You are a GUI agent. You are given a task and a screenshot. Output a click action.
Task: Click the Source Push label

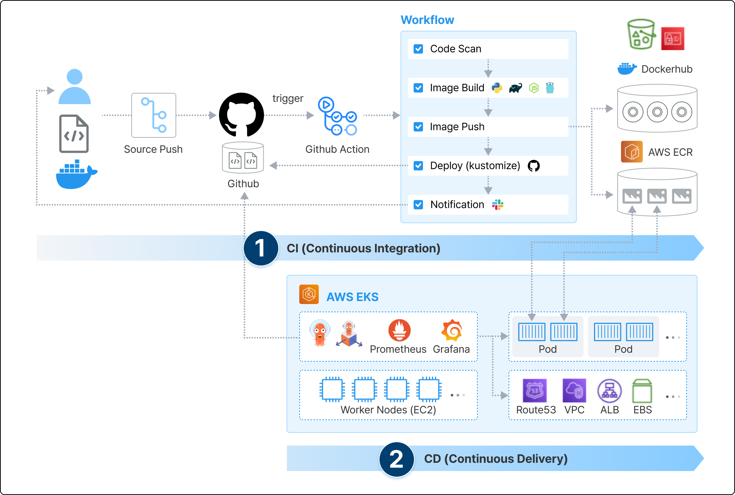(x=153, y=149)
